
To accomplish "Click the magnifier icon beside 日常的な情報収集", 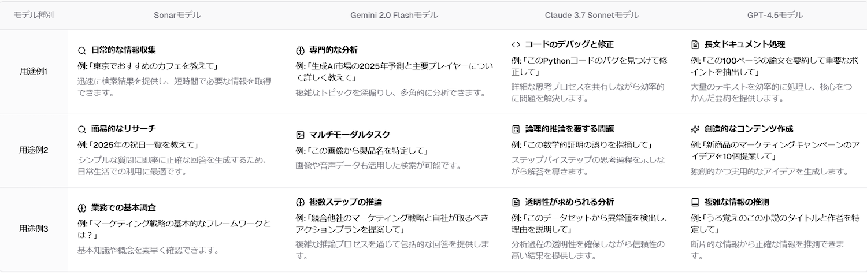I will [x=81, y=50].
